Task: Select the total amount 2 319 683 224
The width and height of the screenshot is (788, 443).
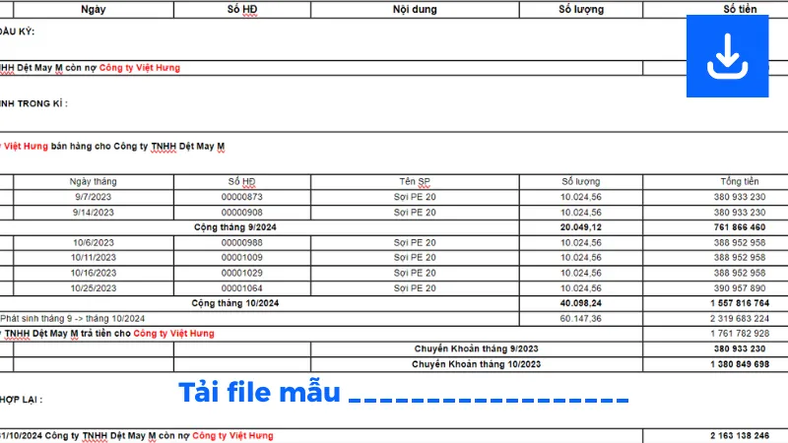Action: click(740, 318)
